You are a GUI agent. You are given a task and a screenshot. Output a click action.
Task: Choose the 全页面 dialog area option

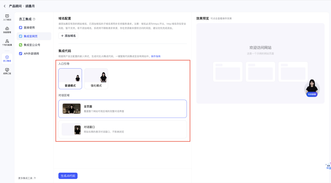[x=122, y=109]
